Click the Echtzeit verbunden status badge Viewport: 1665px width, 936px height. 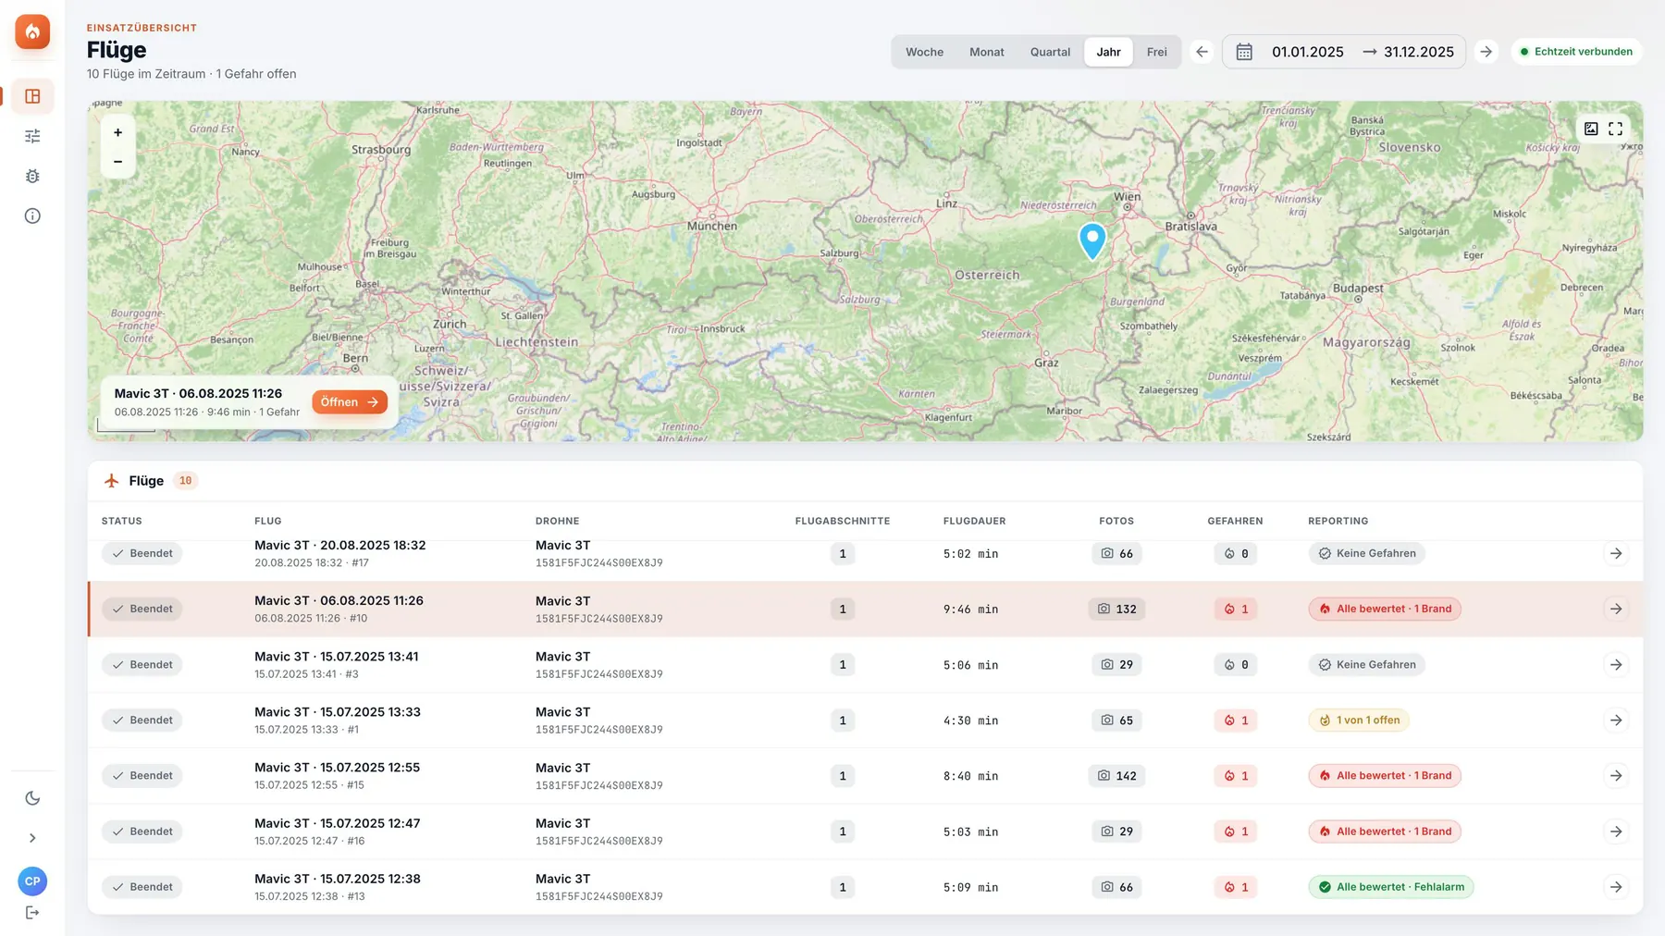(1576, 52)
